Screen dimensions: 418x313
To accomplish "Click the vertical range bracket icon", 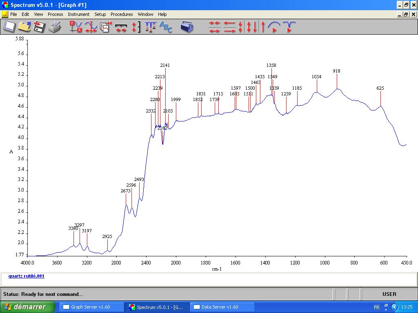I will coord(136,27).
